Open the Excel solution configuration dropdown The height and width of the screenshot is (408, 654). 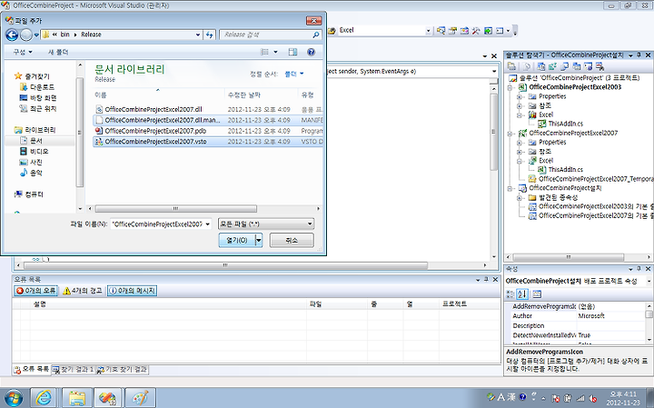(428, 31)
